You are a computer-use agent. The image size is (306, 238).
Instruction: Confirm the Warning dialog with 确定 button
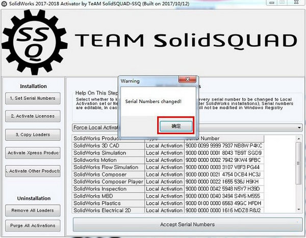click(176, 126)
